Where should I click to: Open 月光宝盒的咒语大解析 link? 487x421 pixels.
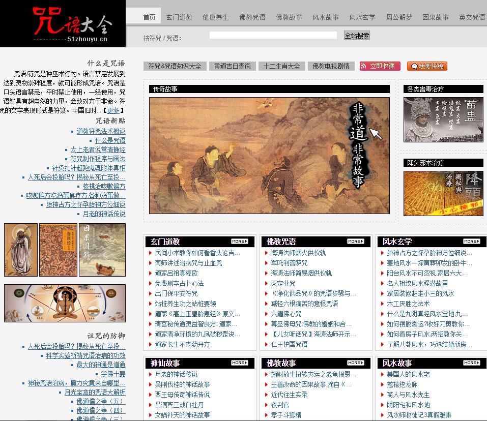click(x=95, y=392)
